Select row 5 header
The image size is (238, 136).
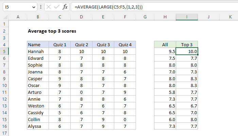[4, 51]
